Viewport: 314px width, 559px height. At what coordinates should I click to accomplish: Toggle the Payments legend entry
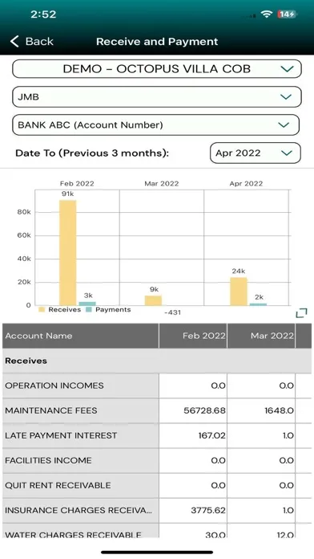click(x=108, y=309)
